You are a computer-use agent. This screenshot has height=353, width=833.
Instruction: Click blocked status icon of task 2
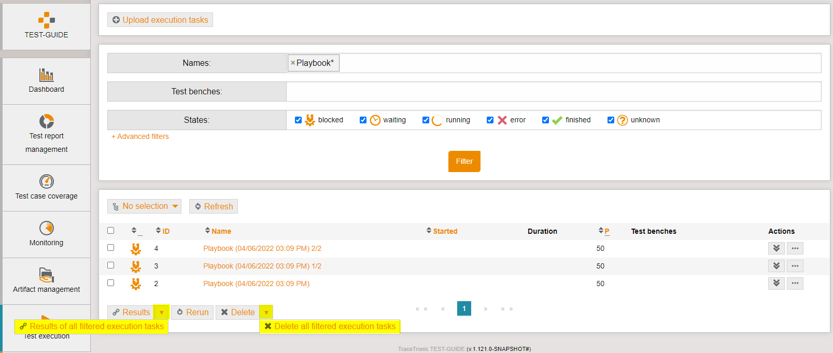point(136,284)
